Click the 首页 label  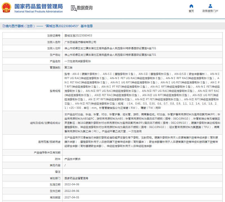[191, 11]
